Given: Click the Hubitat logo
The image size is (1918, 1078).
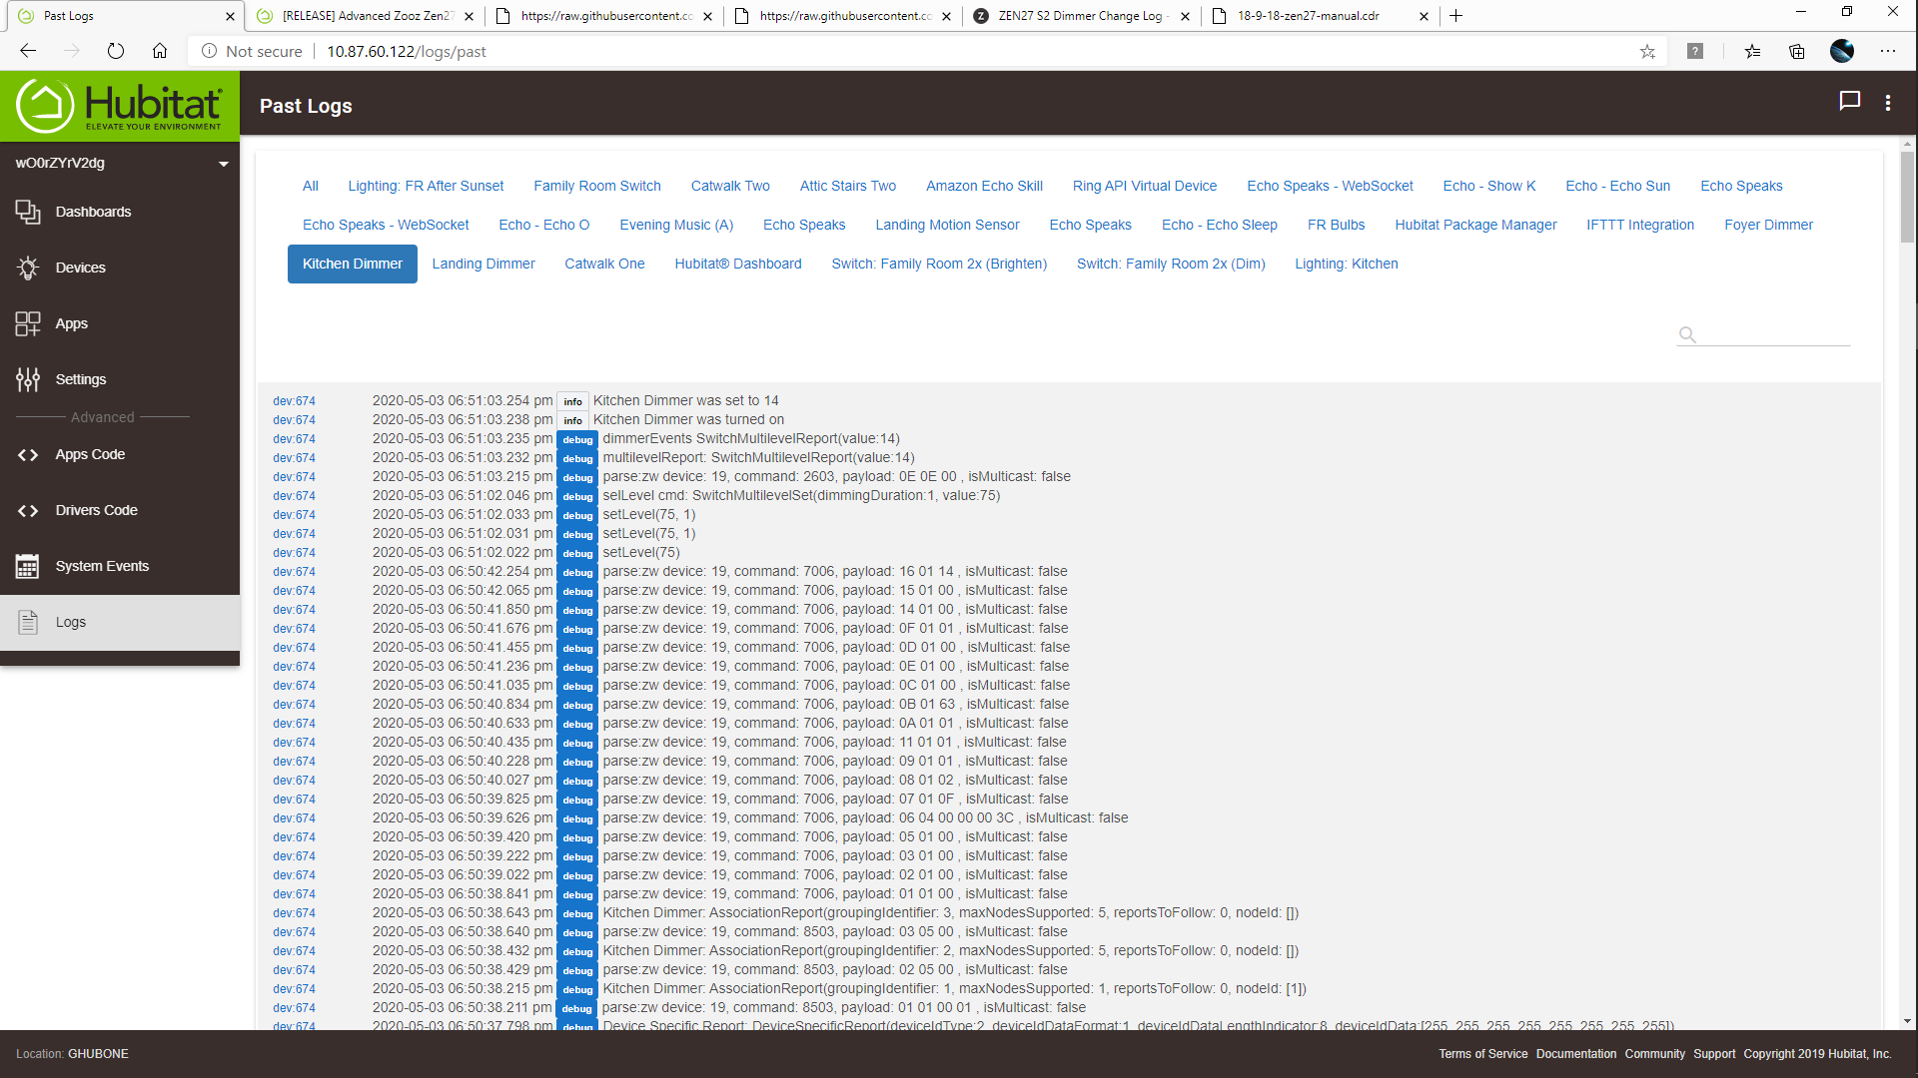Looking at the screenshot, I should tap(120, 106).
